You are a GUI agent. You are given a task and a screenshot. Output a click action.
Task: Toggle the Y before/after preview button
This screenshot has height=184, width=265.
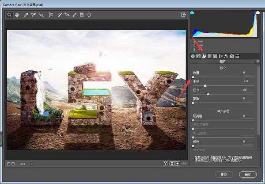[x=166, y=164]
